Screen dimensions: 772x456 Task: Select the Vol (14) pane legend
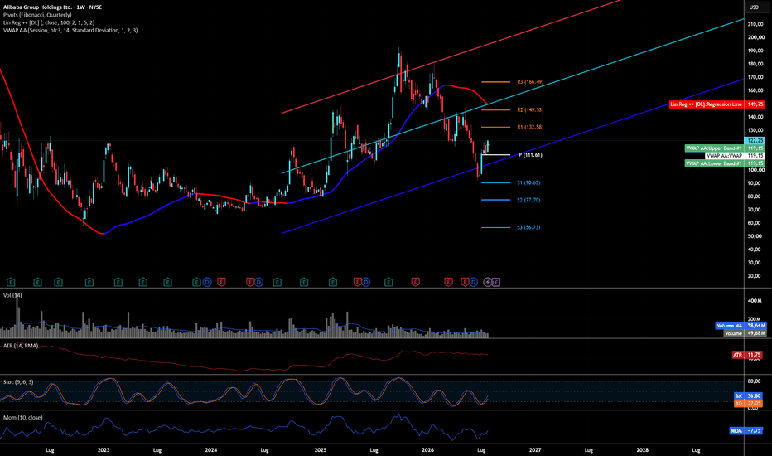coord(12,295)
